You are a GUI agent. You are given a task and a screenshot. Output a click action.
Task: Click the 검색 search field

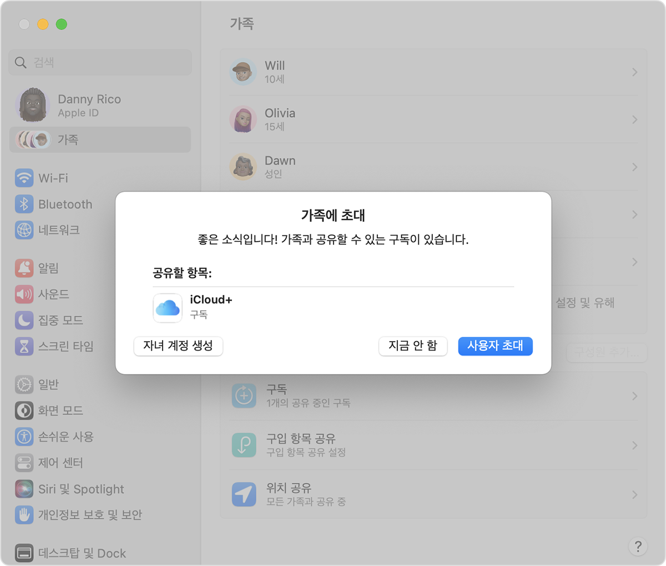(100, 62)
